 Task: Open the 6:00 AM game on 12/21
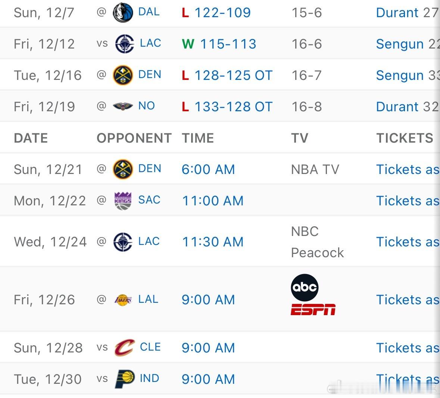pyautogui.click(x=208, y=170)
